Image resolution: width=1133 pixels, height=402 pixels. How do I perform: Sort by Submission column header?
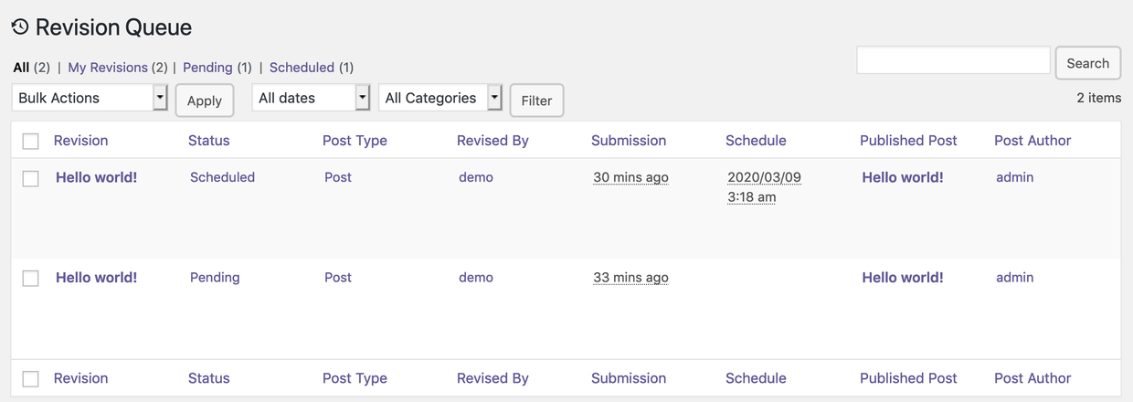[628, 141]
